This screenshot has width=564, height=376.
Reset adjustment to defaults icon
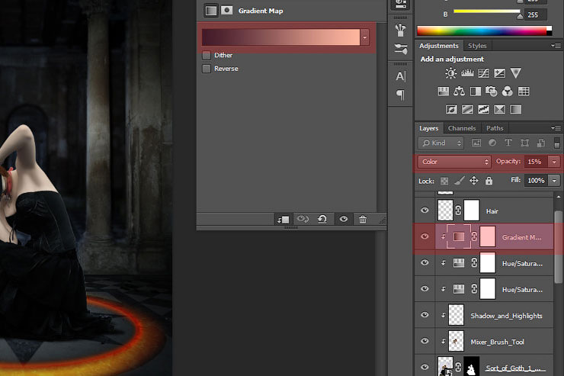tap(322, 219)
